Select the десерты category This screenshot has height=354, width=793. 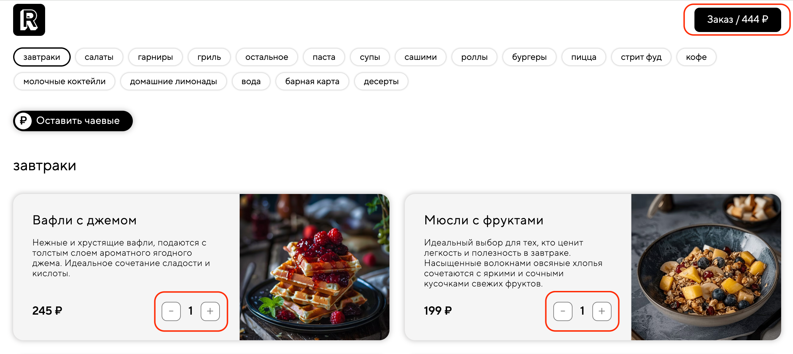pyautogui.click(x=381, y=81)
